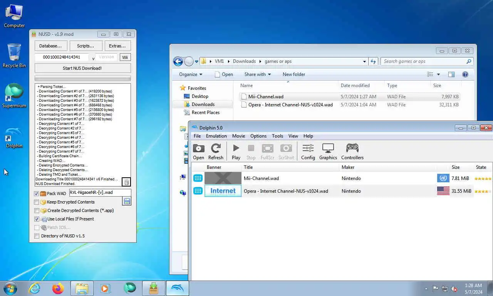This screenshot has height=296, width=493.
Task: Open Dolphin File menu
Action: pyautogui.click(x=197, y=136)
